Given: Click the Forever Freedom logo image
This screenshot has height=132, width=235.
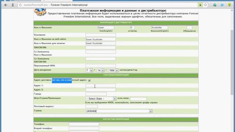Looking at the screenshot, I should (40, 12).
